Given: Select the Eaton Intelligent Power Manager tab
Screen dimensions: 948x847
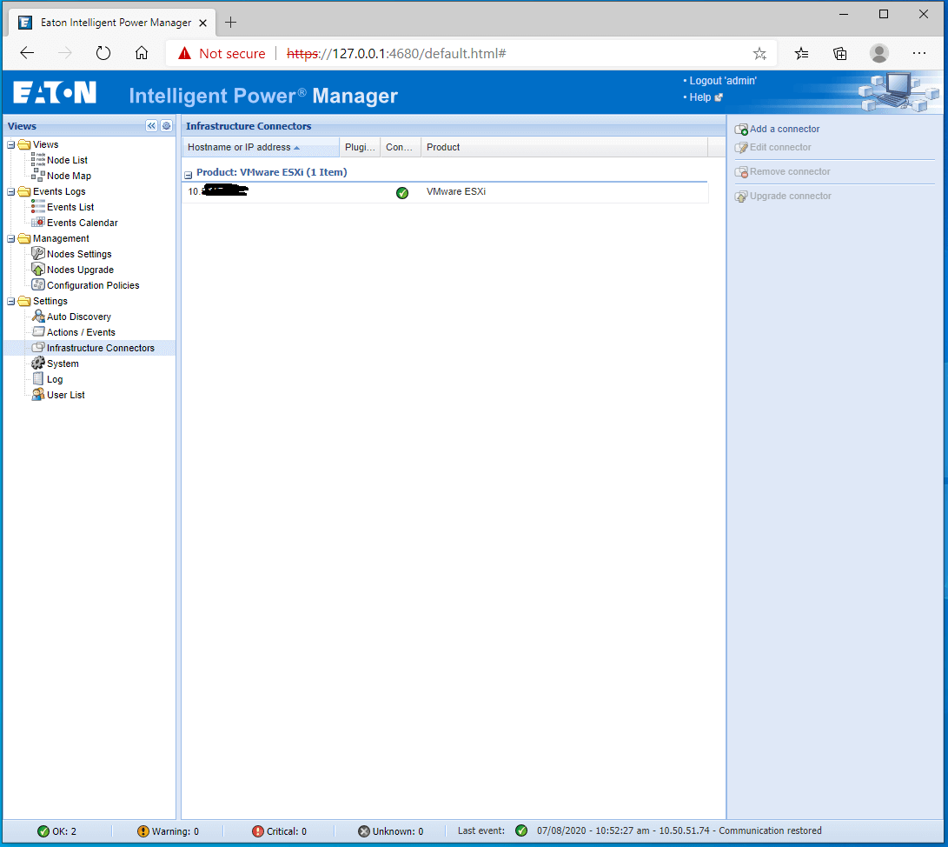Looking at the screenshot, I should 113,22.
